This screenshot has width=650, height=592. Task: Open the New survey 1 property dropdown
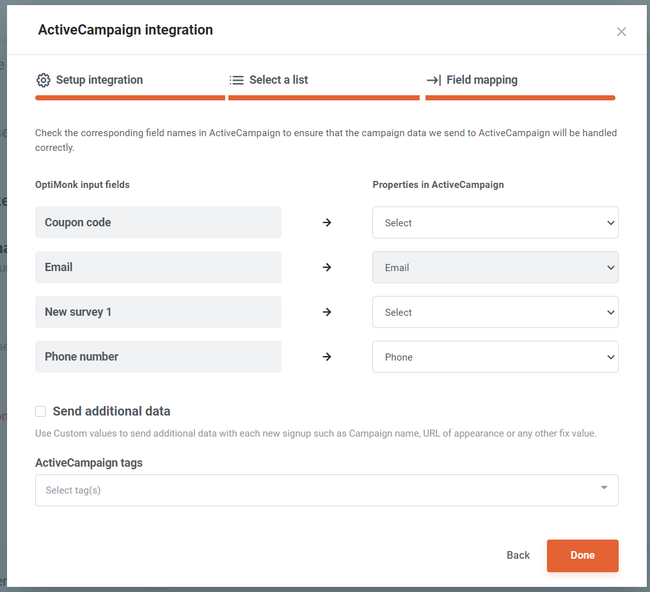click(x=495, y=312)
